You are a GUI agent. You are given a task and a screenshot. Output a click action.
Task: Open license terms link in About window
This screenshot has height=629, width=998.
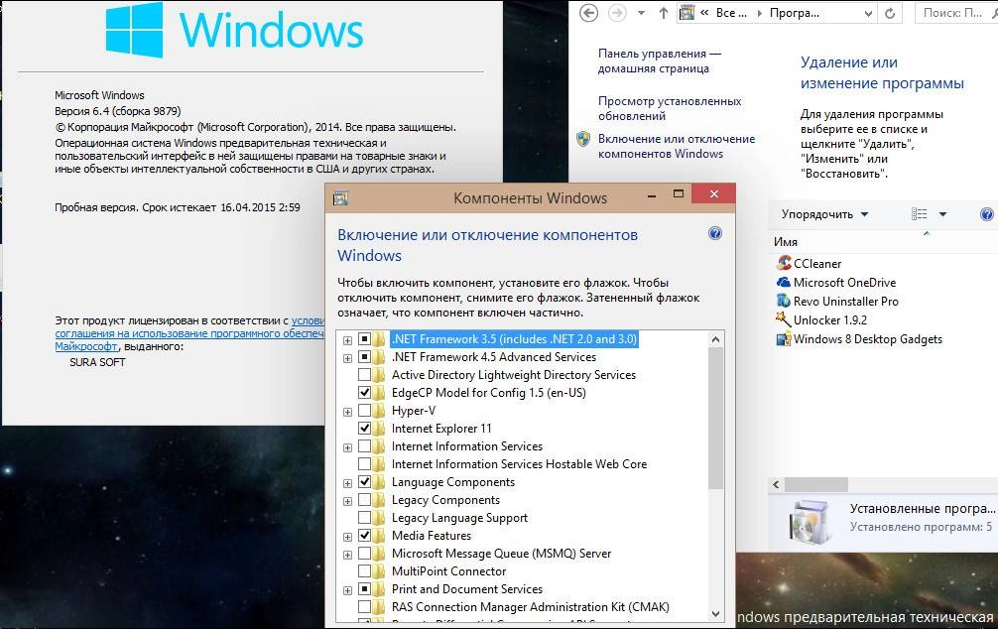coord(189,333)
